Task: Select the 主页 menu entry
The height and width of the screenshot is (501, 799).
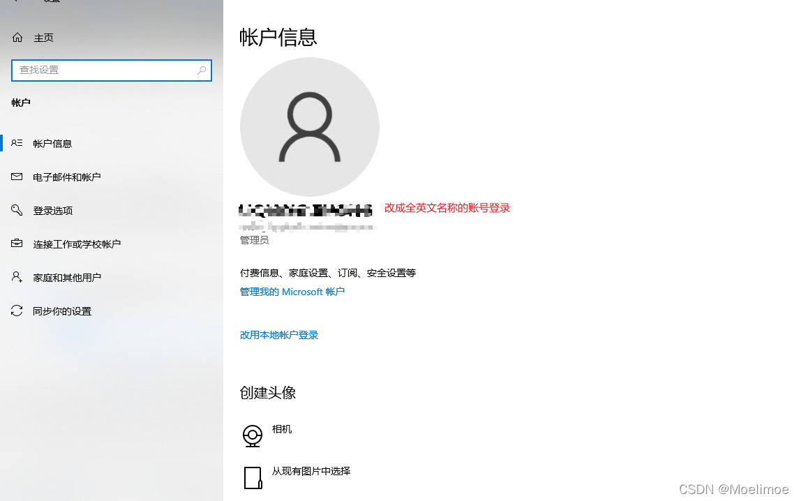Action: (x=43, y=37)
